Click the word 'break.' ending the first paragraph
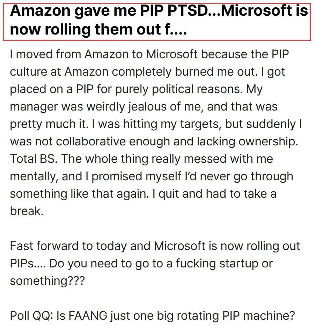The width and height of the screenshot is (316, 326). click(27, 211)
